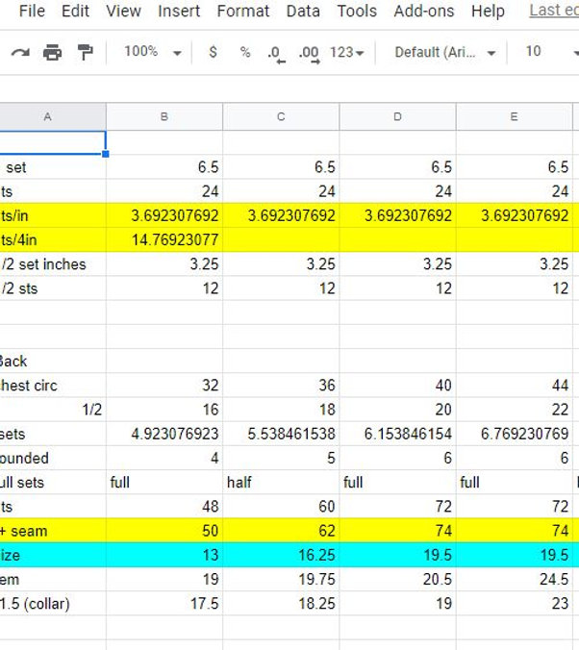Open the 100% zoom dropdown
The width and height of the screenshot is (579, 650).
pos(153,52)
